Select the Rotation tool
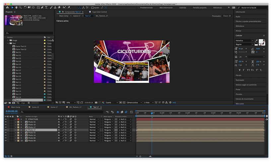 coord(25,7)
